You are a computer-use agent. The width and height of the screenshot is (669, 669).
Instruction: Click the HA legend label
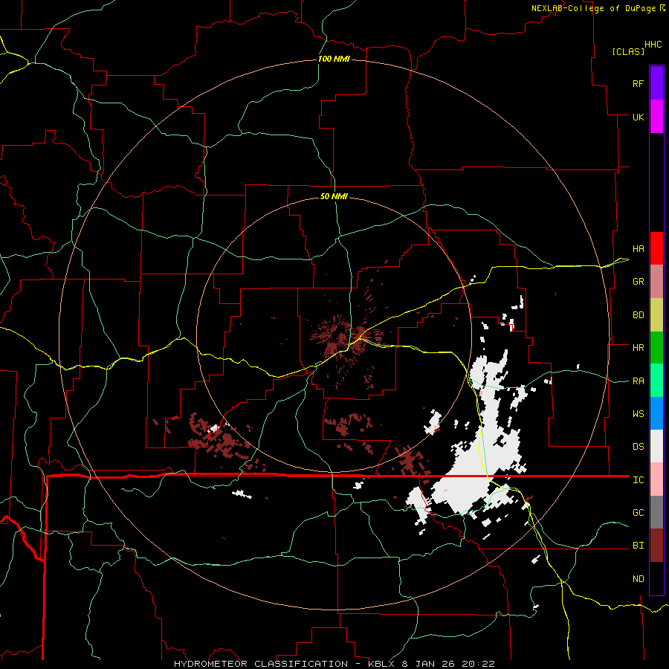(x=638, y=249)
